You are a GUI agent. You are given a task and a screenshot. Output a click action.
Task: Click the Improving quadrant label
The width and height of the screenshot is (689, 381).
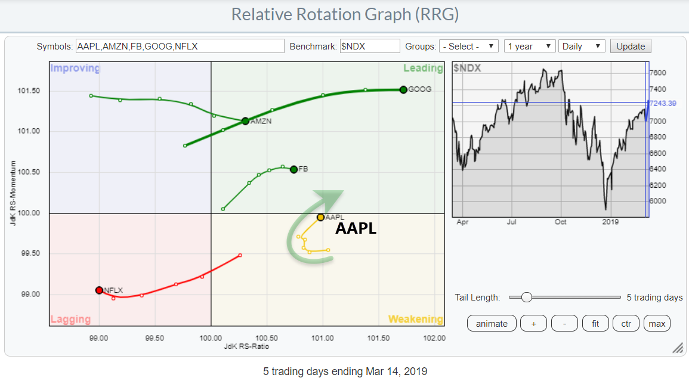coord(75,68)
